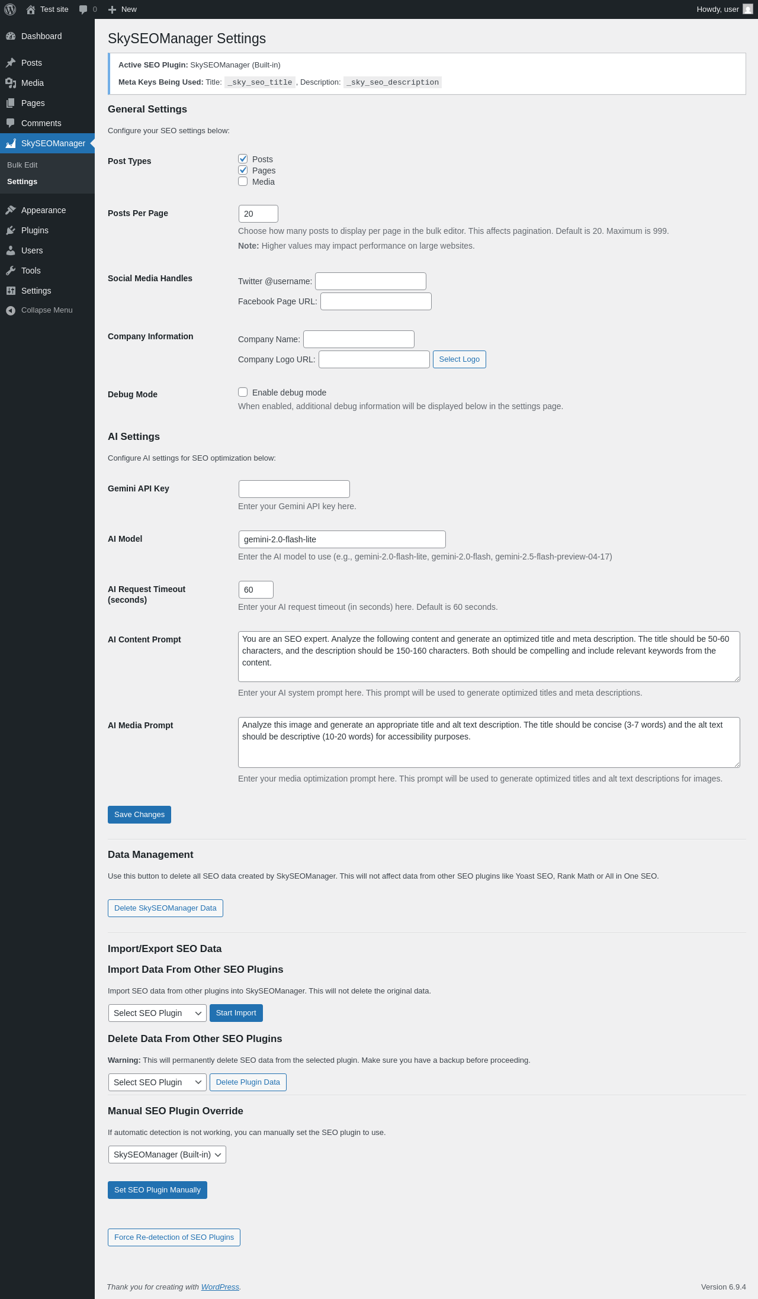Screen dimensions: 758x1299
Task: Click the Plugins plug icon
Action: pyautogui.click(x=11, y=230)
